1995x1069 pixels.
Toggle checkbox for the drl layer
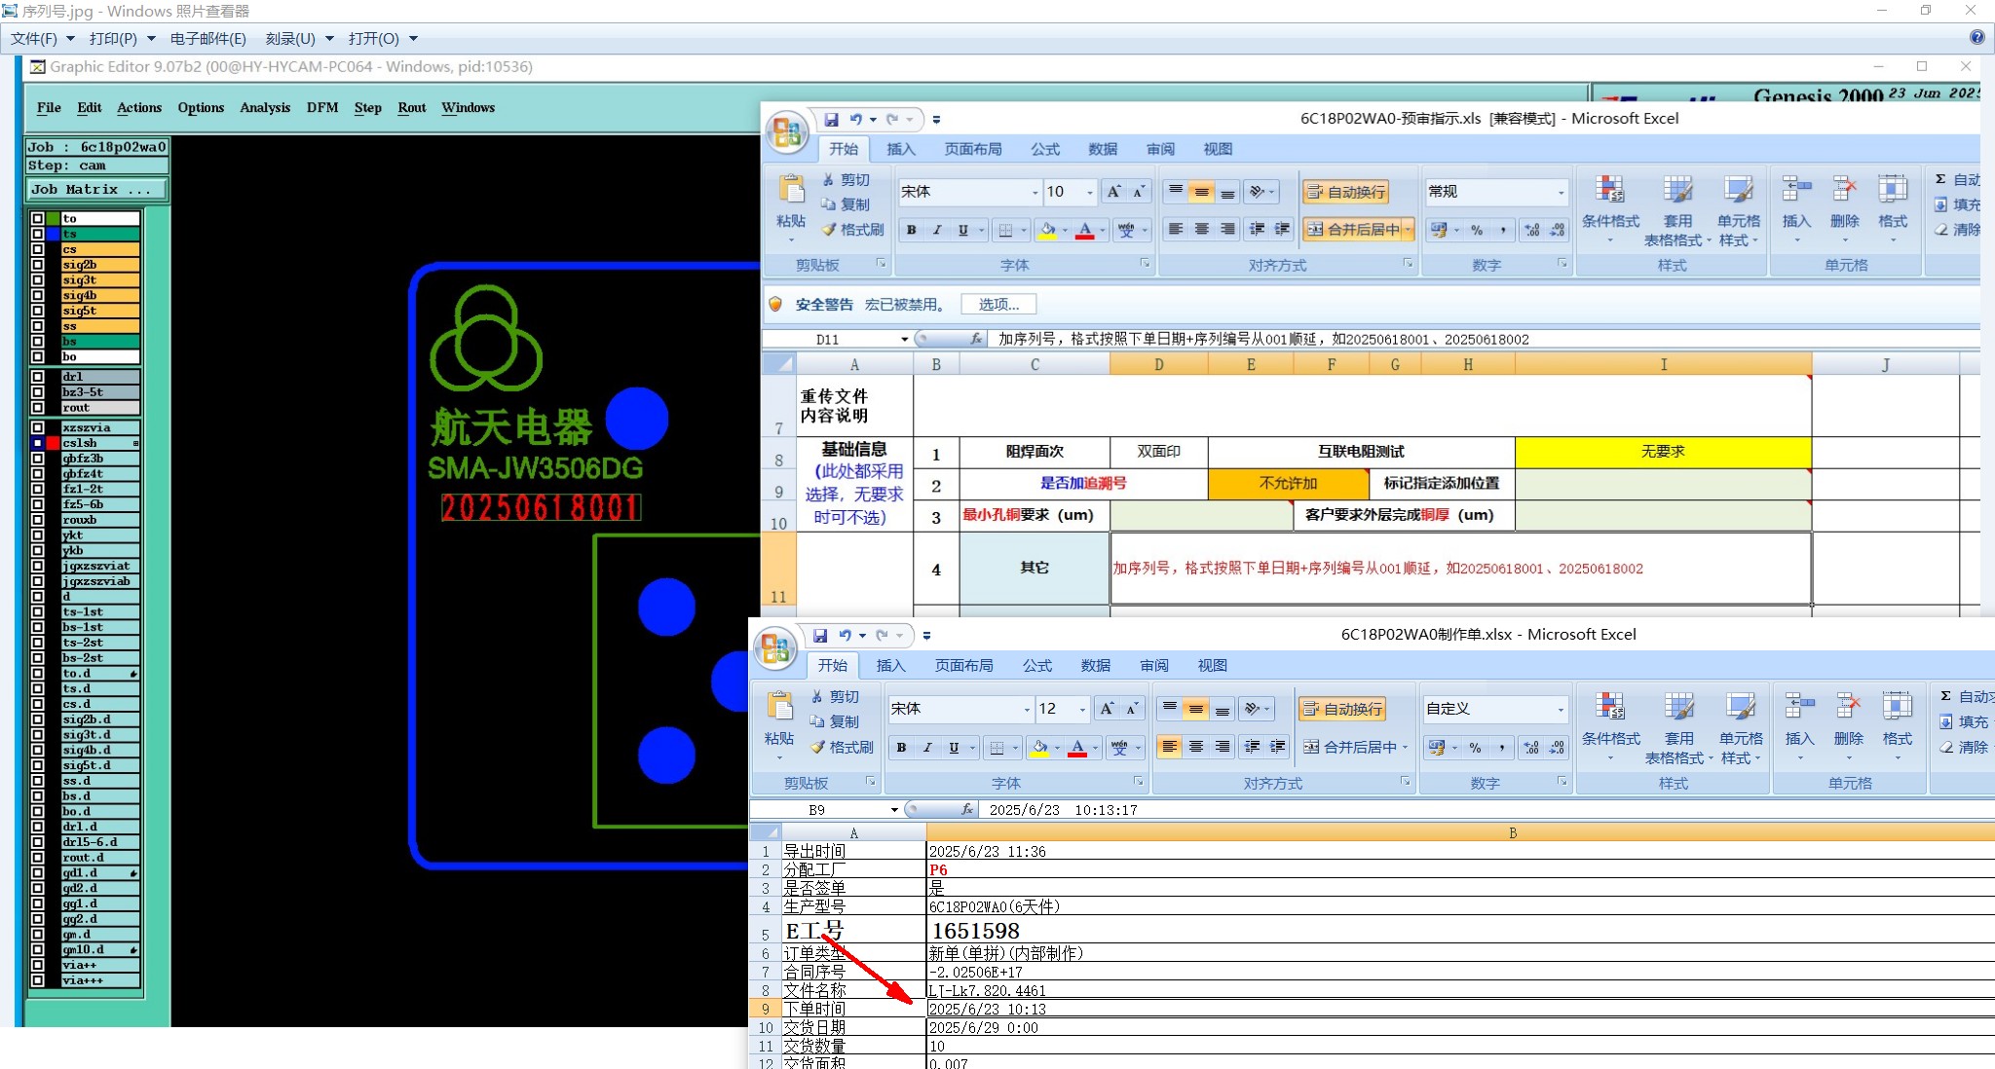(37, 377)
